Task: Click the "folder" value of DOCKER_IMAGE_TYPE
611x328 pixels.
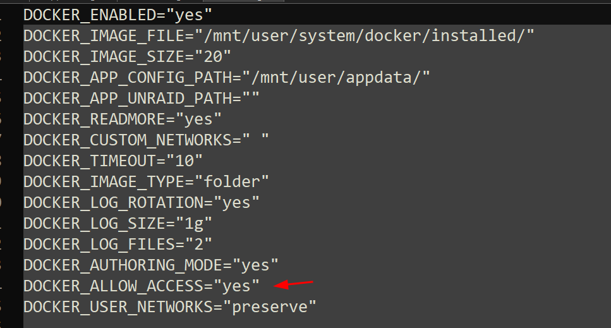Action: 231,182
